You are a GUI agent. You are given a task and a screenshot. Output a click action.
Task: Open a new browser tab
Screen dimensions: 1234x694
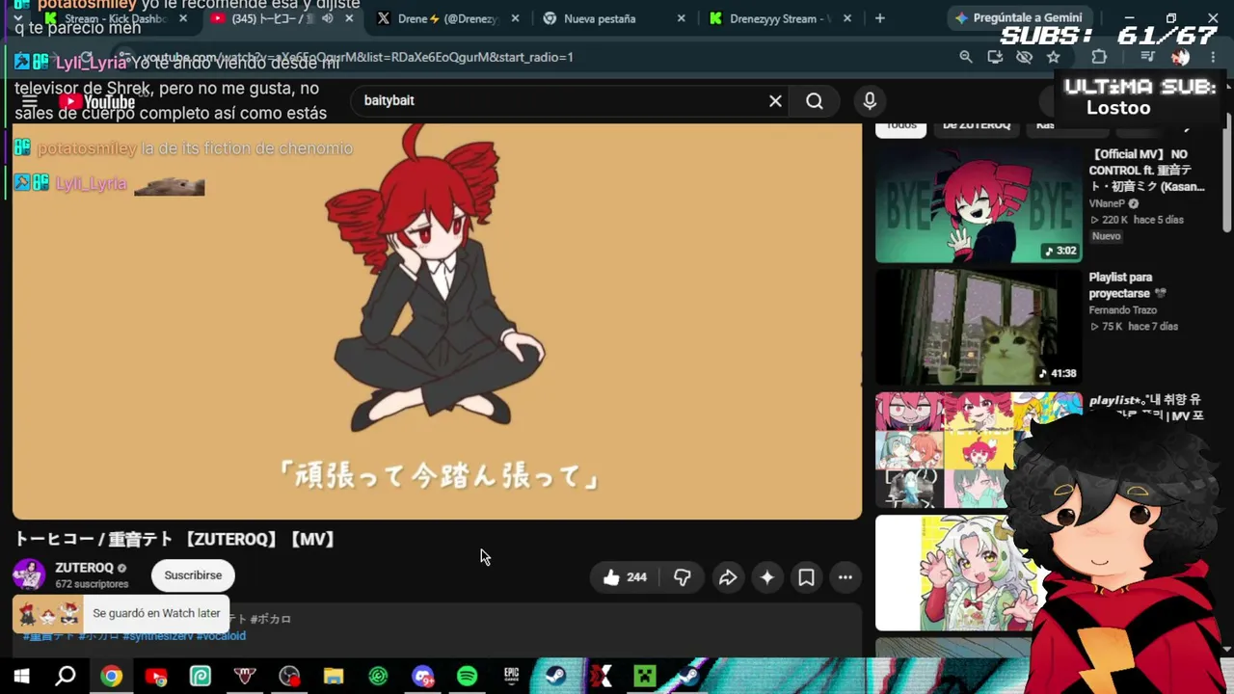pyautogui.click(x=879, y=18)
